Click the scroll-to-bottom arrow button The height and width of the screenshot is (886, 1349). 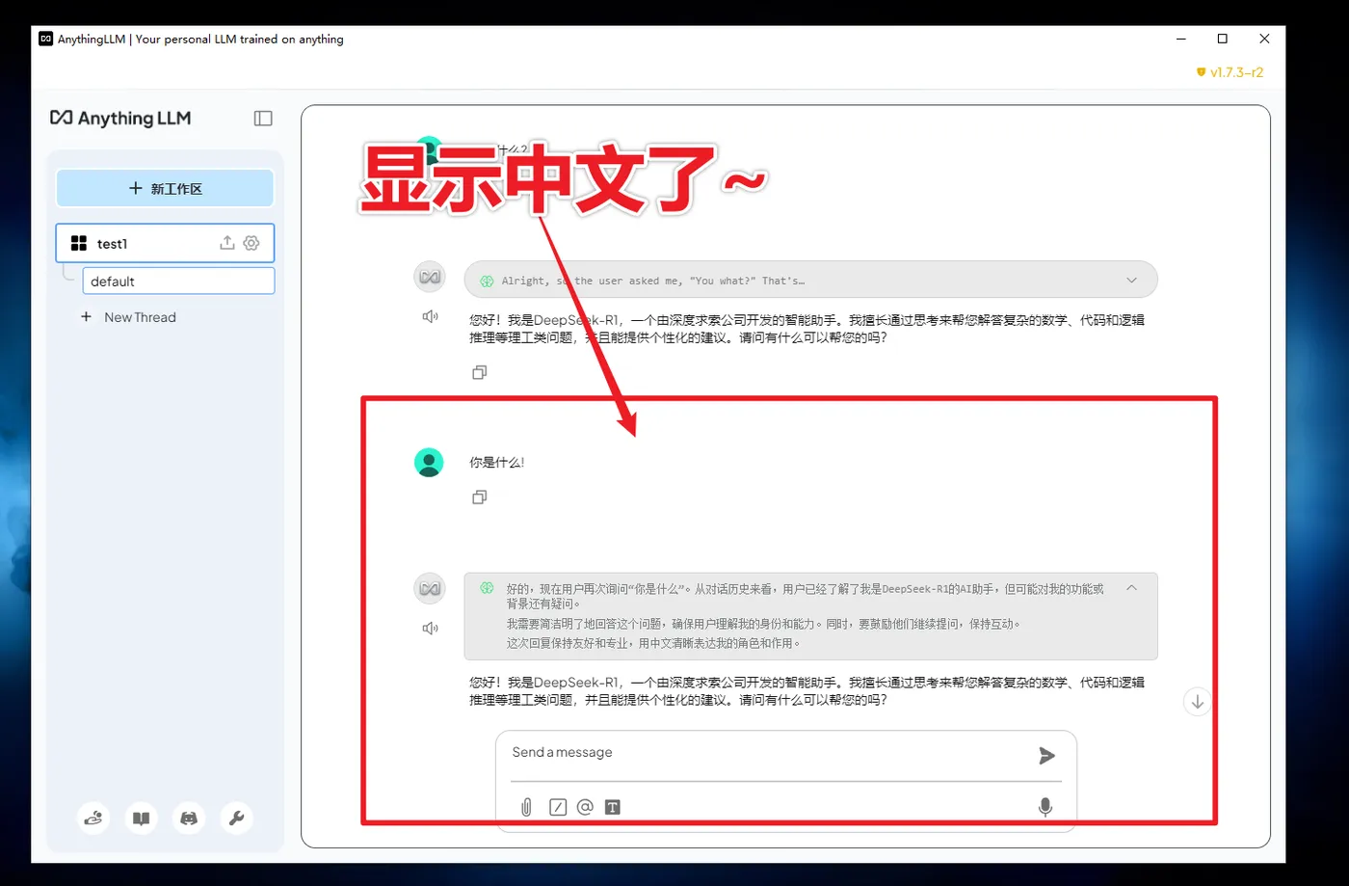click(1197, 702)
